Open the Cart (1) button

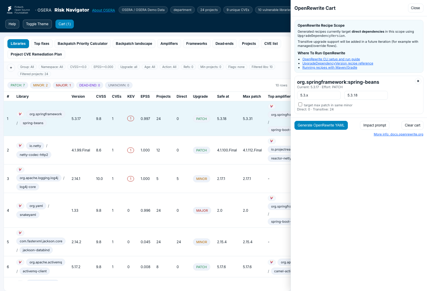coord(65,24)
